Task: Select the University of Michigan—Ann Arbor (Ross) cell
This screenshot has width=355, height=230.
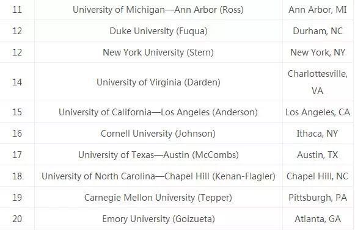Action: tap(158, 10)
